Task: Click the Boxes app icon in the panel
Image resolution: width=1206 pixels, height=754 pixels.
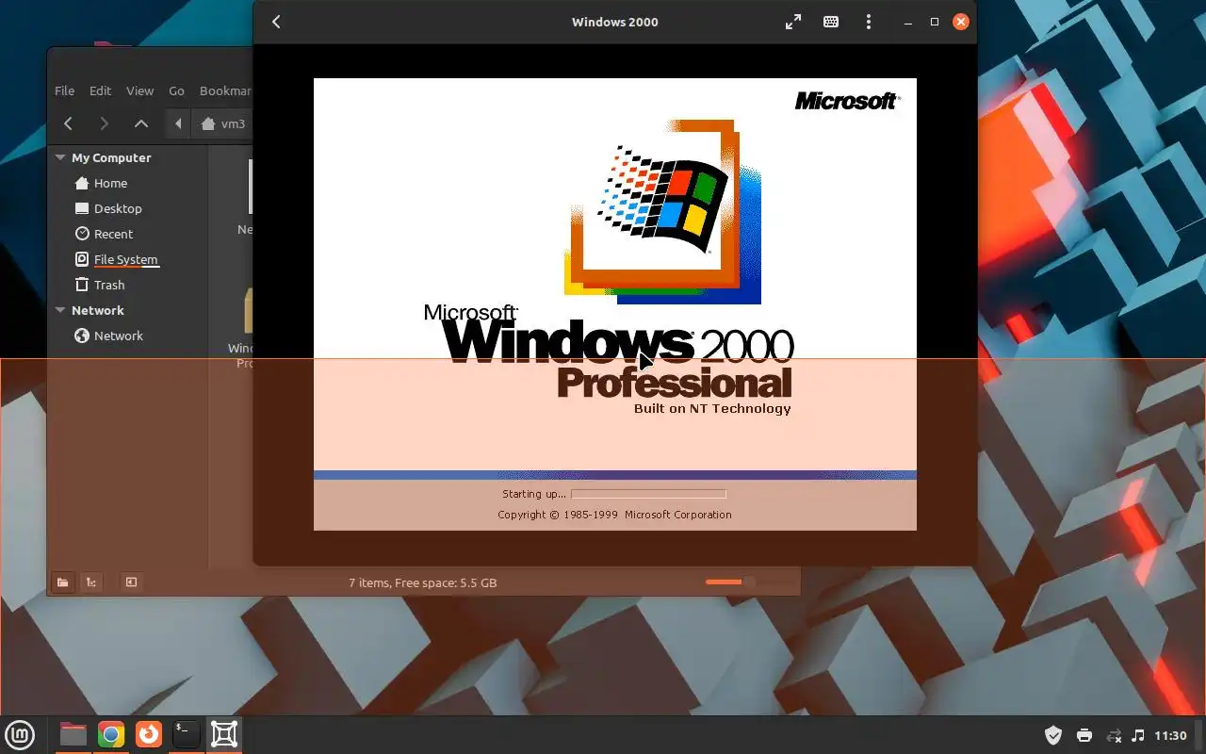Action: click(224, 734)
